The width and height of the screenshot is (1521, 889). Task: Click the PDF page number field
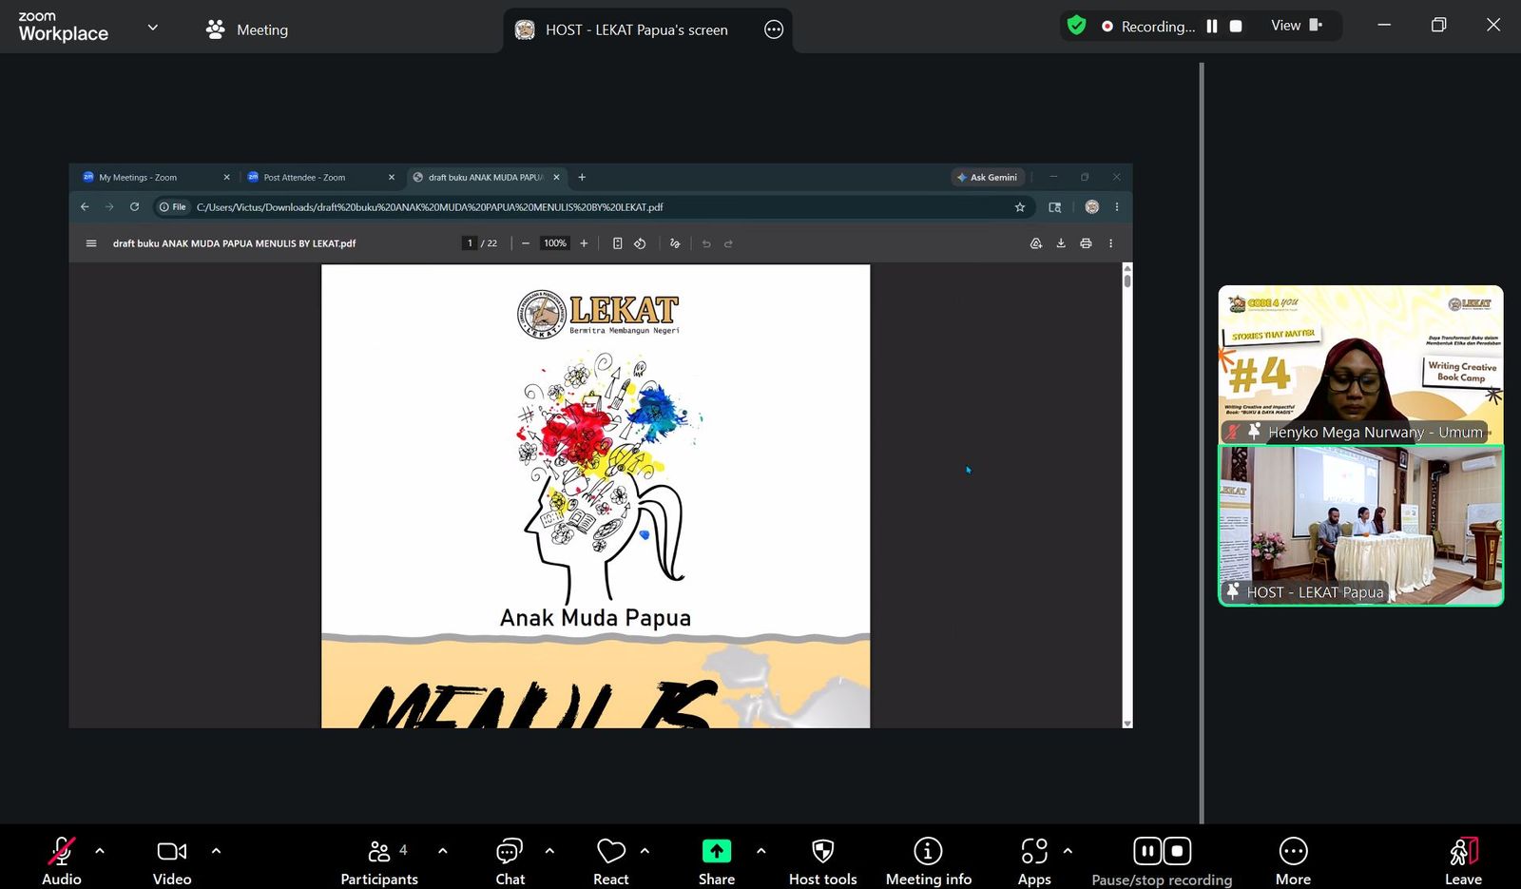(x=470, y=243)
